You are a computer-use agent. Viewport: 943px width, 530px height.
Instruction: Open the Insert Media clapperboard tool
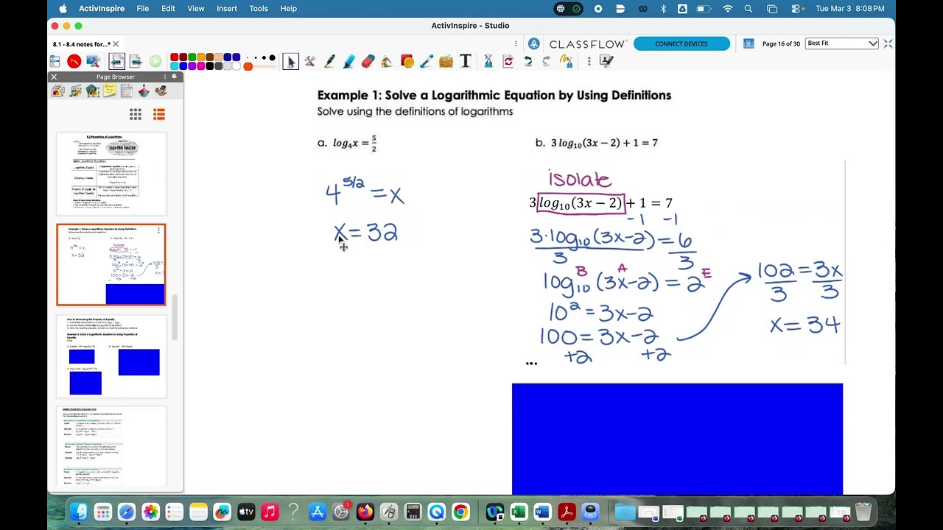(446, 62)
